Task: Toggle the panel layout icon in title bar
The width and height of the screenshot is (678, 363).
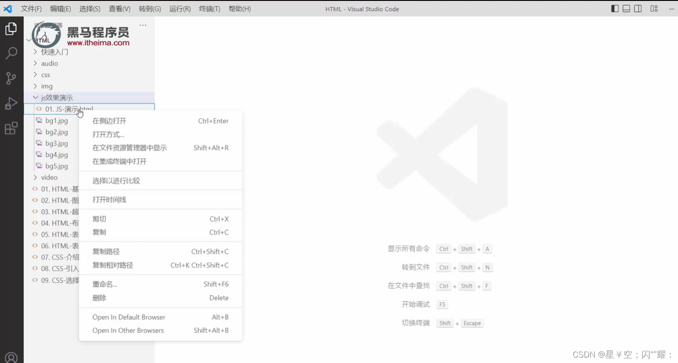Action: point(626,9)
